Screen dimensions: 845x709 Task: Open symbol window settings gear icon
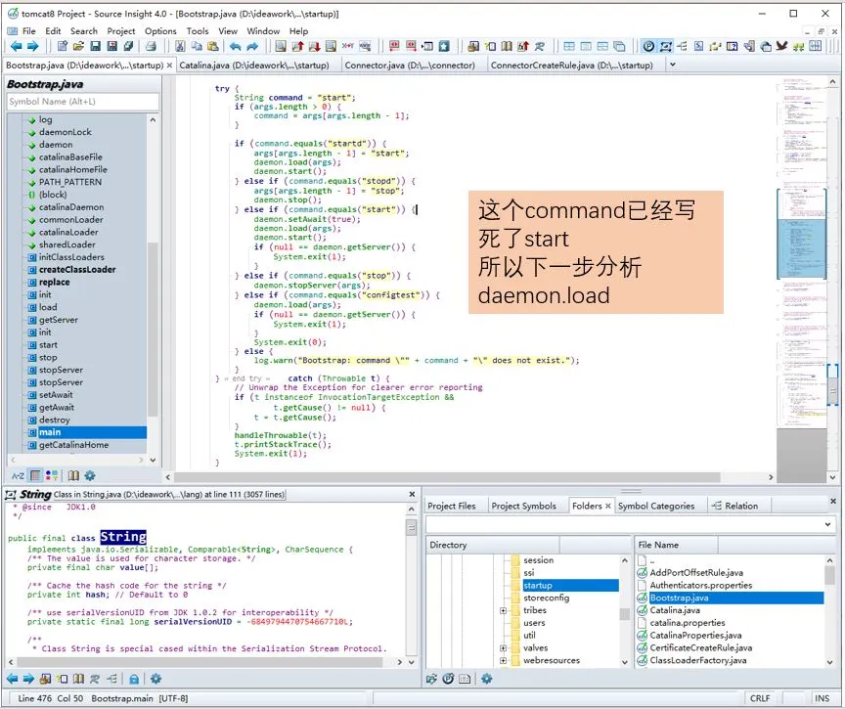(90, 475)
